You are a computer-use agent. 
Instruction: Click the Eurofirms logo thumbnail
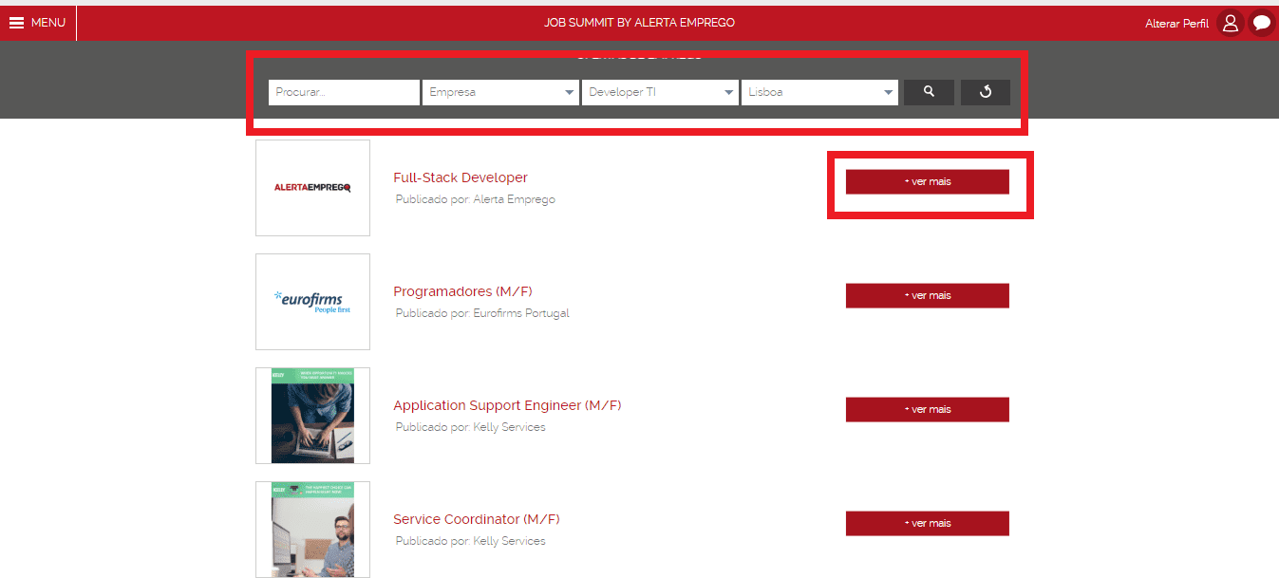(x=312, y=302)
